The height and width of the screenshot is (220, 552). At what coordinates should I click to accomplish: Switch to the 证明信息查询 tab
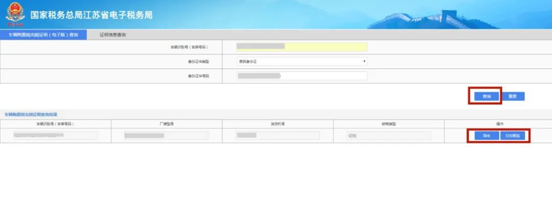point(112,35)
